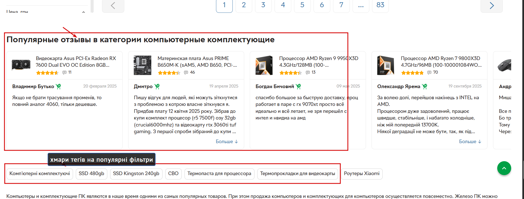The width and height of the screenshot is (524, 199).
Task: Open Видеокарта Asus PCI-Ex Radeon RX 7600 title
Action: click(x=76, y=62)
